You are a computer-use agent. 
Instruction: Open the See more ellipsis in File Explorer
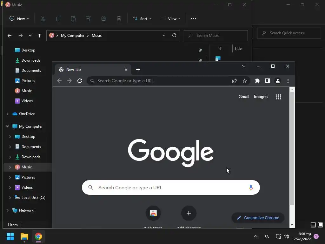pos(194,19)
